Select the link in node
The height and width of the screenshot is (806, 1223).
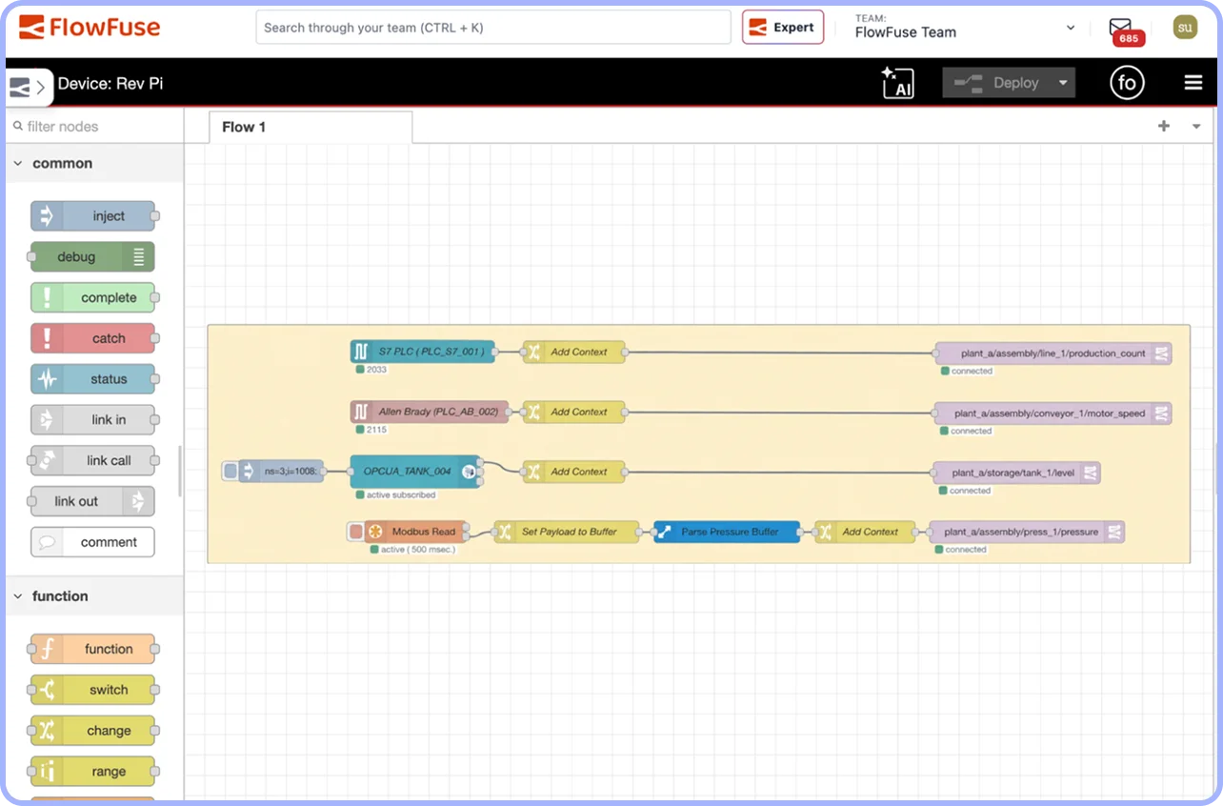point(92,420)
